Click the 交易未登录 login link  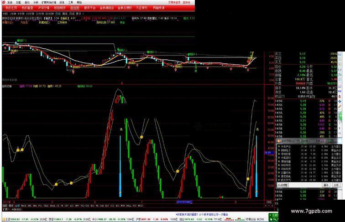point(174,2)
